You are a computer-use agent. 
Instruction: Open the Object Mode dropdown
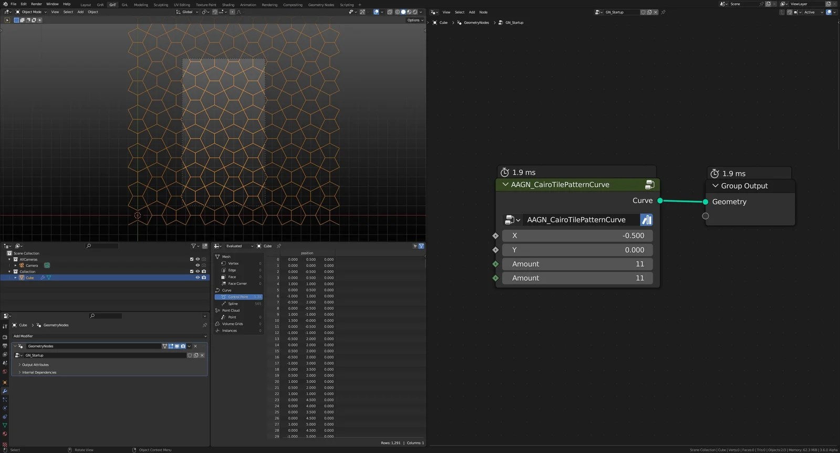click(x=31, y=12)
